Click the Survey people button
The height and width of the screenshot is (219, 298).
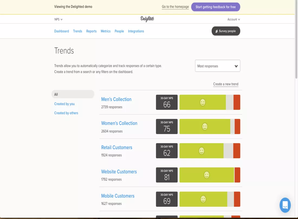click(x=226, y=31)
